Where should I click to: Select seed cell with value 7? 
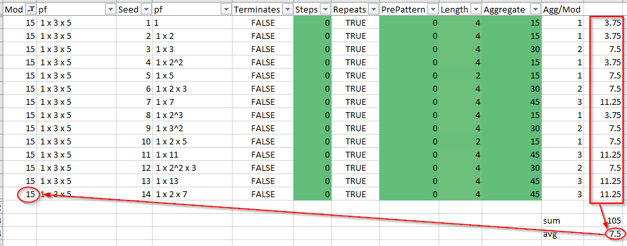(135, 102)
